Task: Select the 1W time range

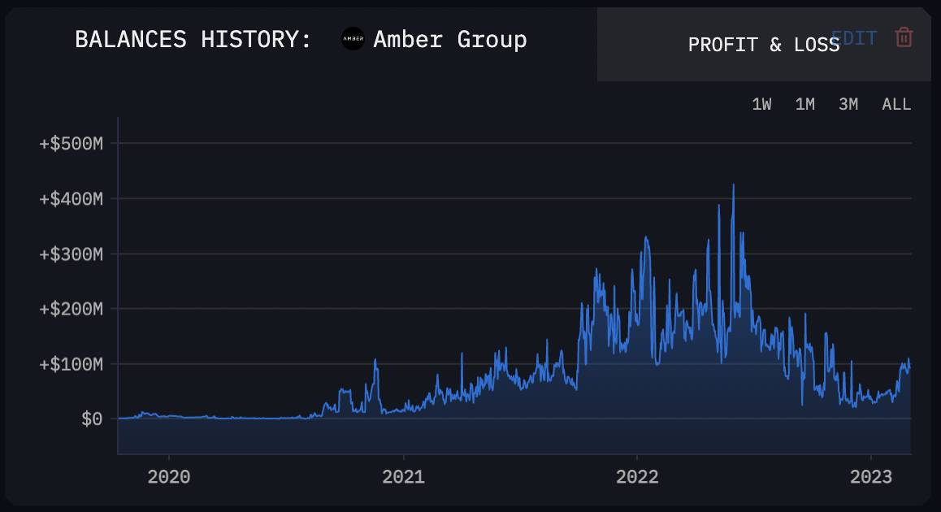Action: click(761, 105)
